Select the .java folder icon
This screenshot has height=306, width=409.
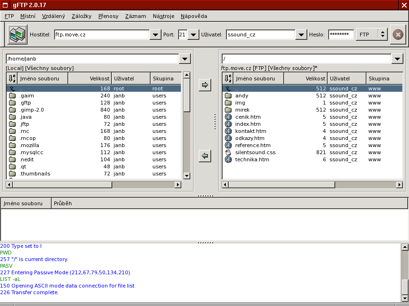pyautogui.click(x=12, y=117)
